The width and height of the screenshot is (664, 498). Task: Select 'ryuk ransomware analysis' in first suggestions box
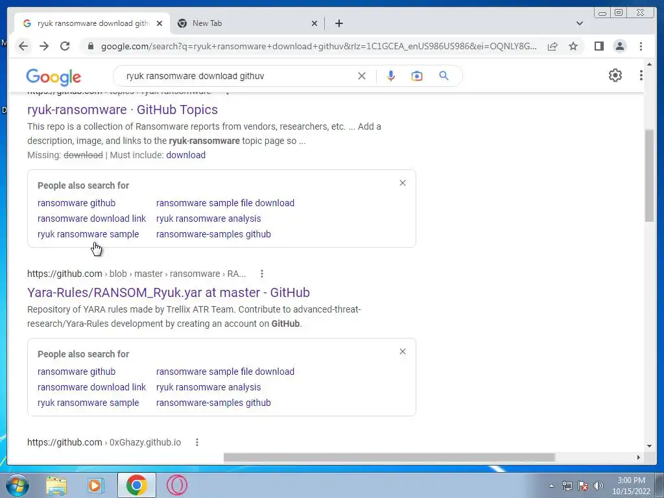(x=208, y=219)
